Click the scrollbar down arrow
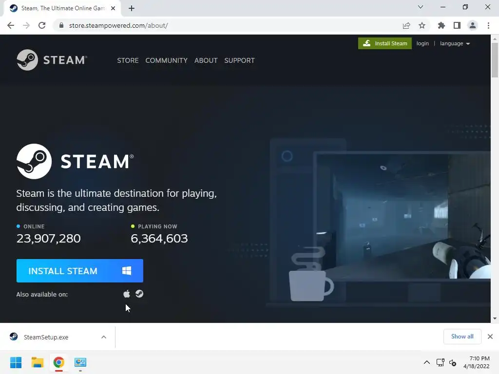The width and height of the screenshot is (499, 374). point(495,318)
